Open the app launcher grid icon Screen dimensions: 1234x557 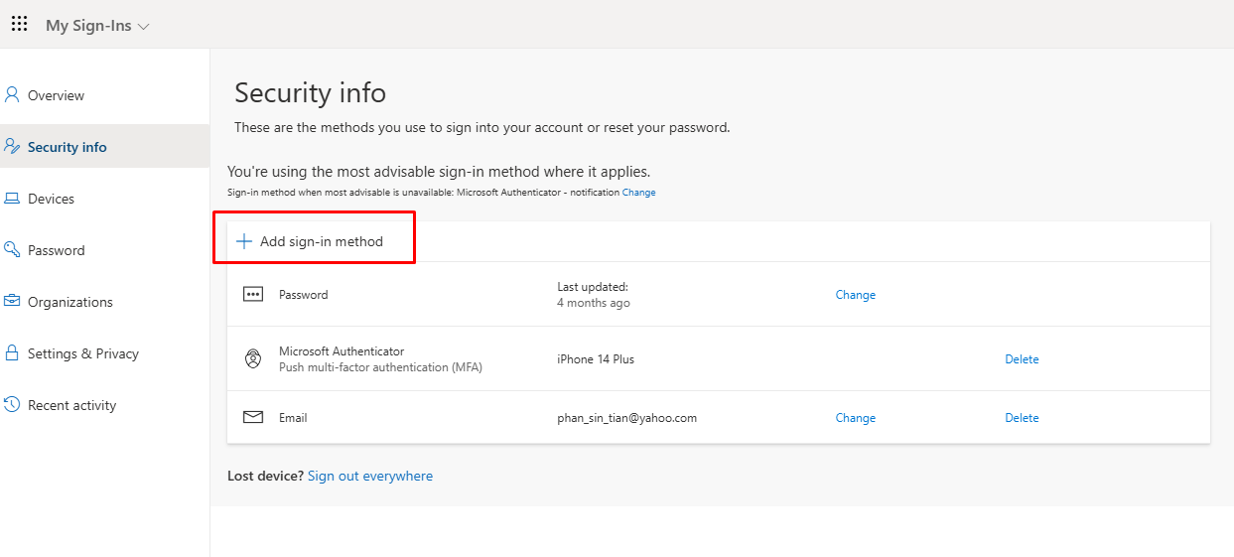[x=19, y=25]
